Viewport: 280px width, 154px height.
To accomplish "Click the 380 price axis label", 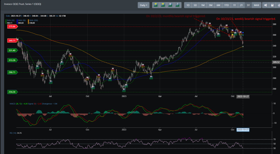I will tap(274, 24).
